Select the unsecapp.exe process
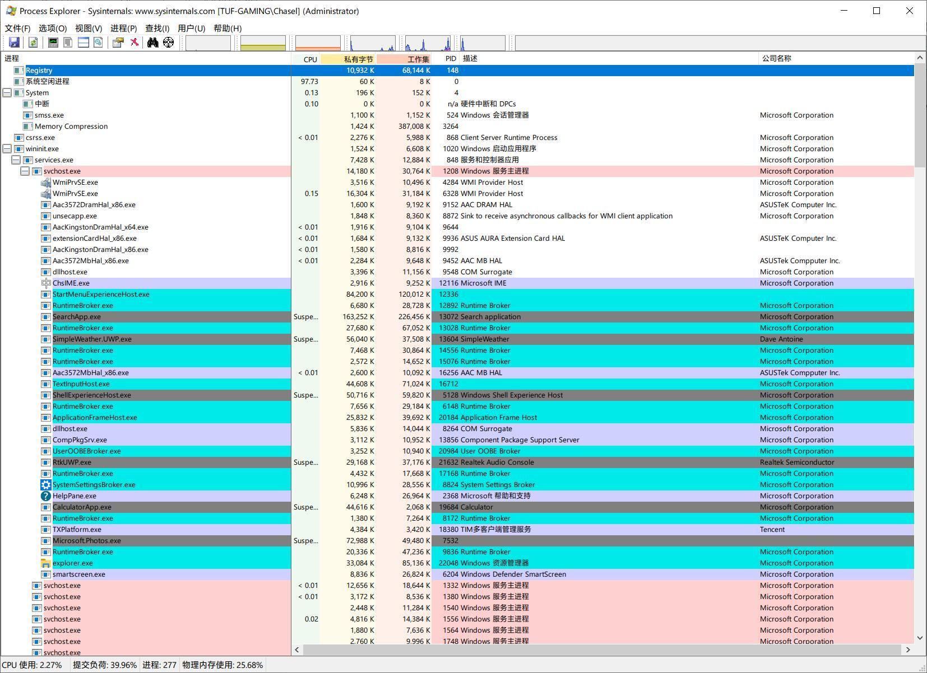 [75, 216]
